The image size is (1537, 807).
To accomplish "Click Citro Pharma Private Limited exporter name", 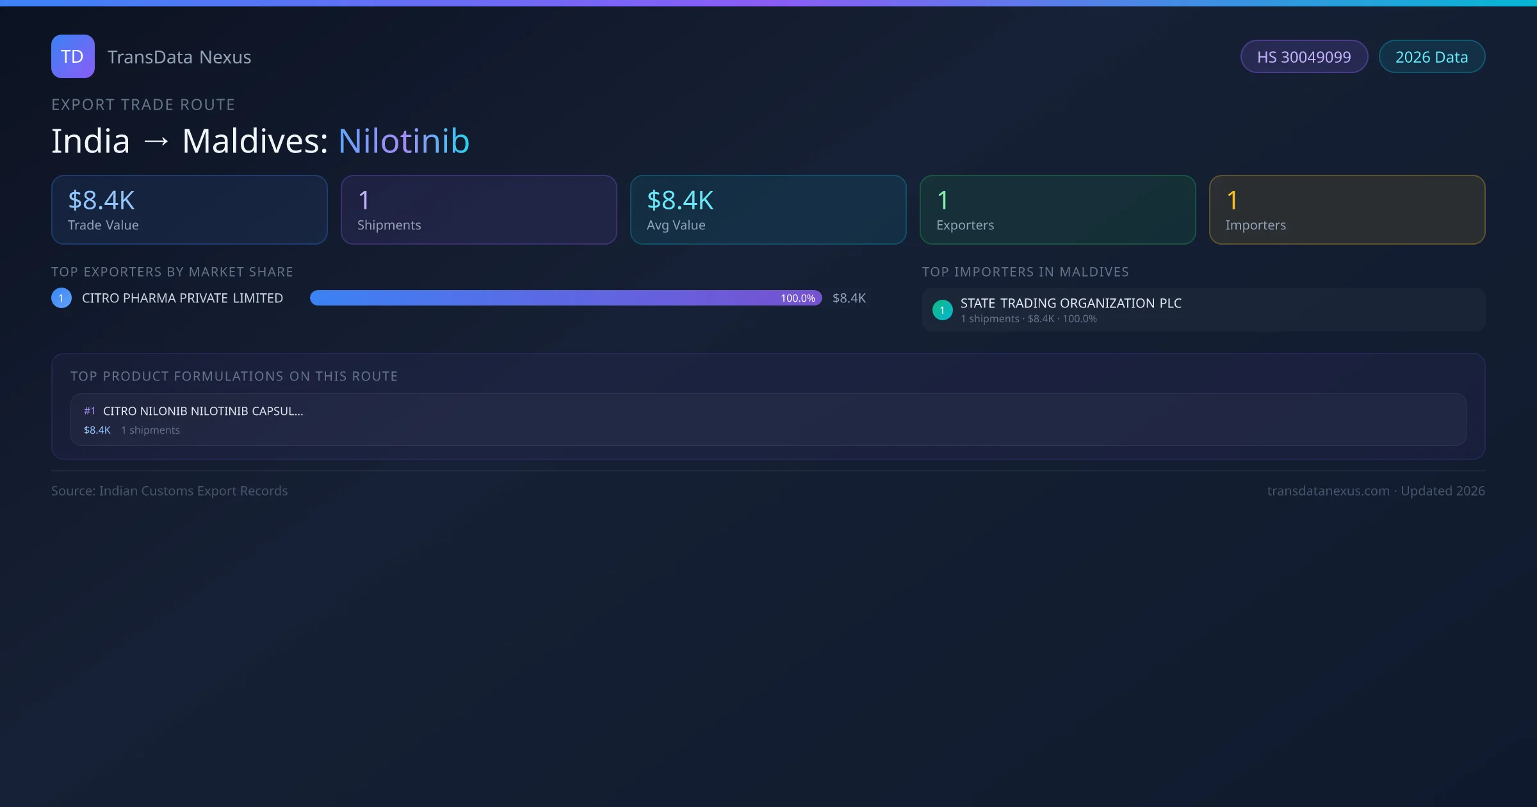I will (x=183, y=298).
